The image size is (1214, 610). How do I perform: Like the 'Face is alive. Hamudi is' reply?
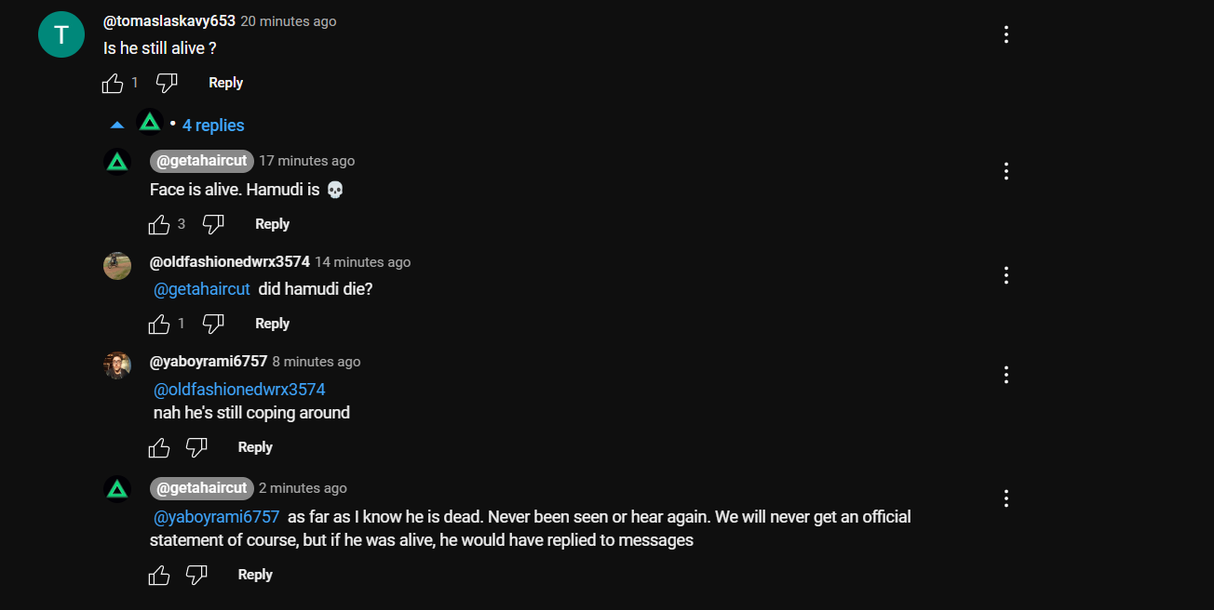[x=159, y=224]
